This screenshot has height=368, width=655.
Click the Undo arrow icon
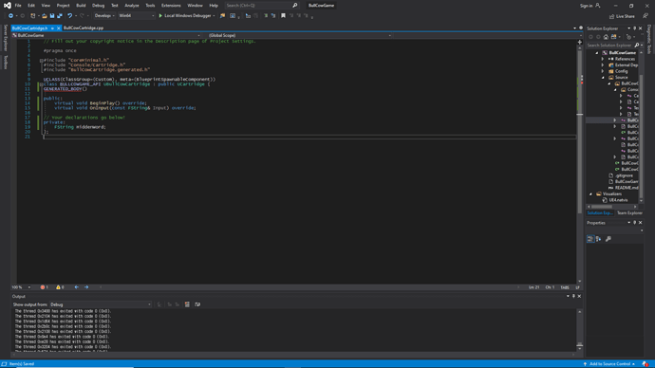point(69,16)
